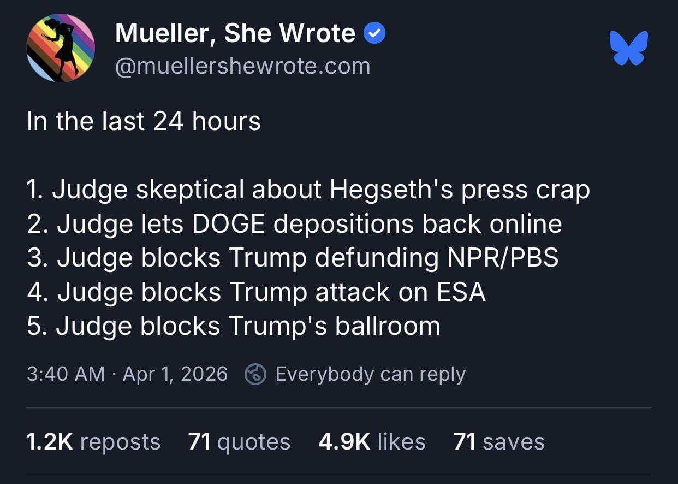Click the @muellershewrote.com handle
The width and height of the screenshot is (678, 484).
242,66
